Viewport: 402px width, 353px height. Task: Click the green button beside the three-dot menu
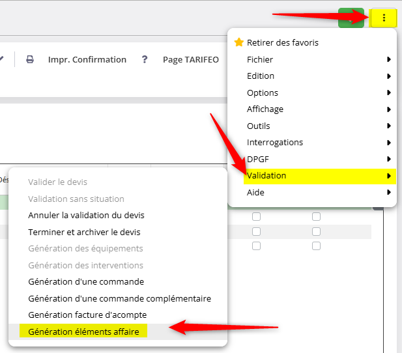coord(351,18)
